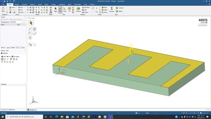
Task: Click the Scale Body tool guide in viewport
Action: click(30, 38)
